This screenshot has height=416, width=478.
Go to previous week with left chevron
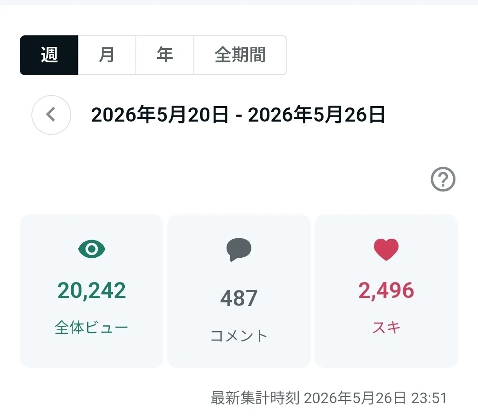pyautogui.click(x=51, y=115)
